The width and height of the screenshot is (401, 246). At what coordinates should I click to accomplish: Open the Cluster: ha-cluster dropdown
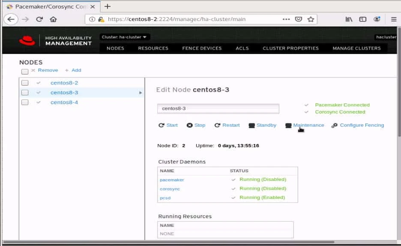click(x=124, y=37)
